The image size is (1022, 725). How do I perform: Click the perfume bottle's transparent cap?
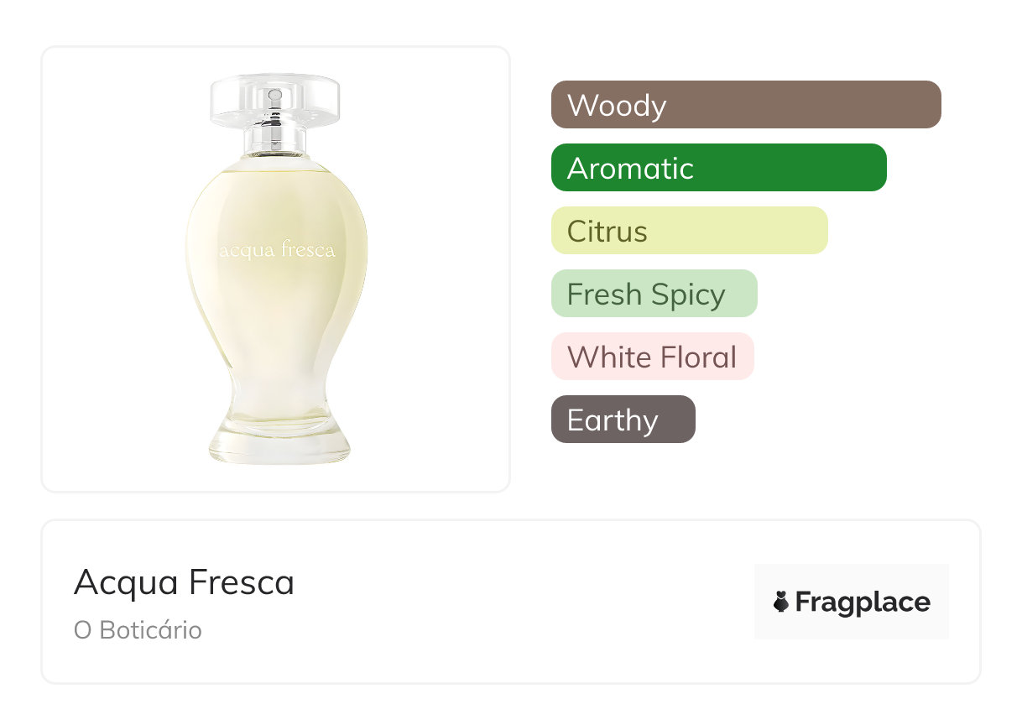275,99
